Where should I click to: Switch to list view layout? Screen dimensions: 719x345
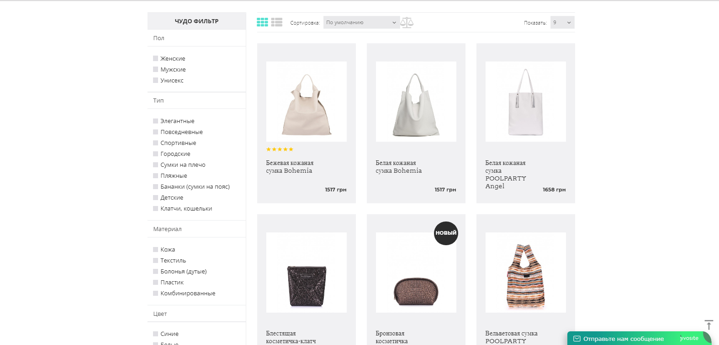coord(277,22)
